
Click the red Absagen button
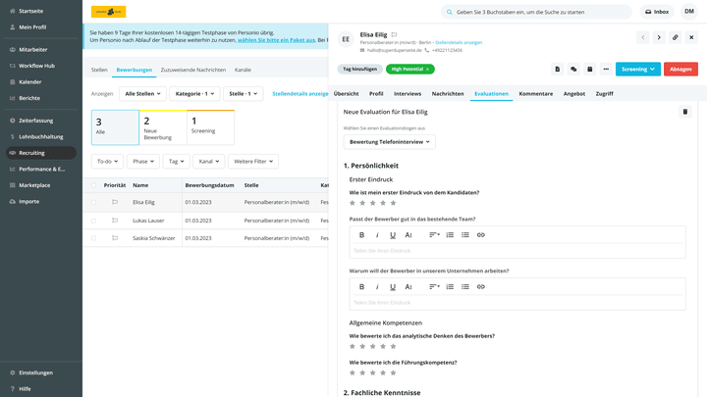coord(680,70)
